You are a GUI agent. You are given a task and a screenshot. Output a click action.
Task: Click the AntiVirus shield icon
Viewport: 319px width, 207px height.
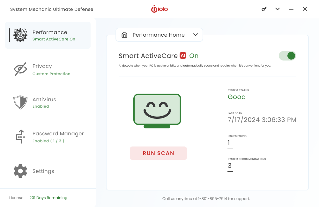(x=20, y=102)
